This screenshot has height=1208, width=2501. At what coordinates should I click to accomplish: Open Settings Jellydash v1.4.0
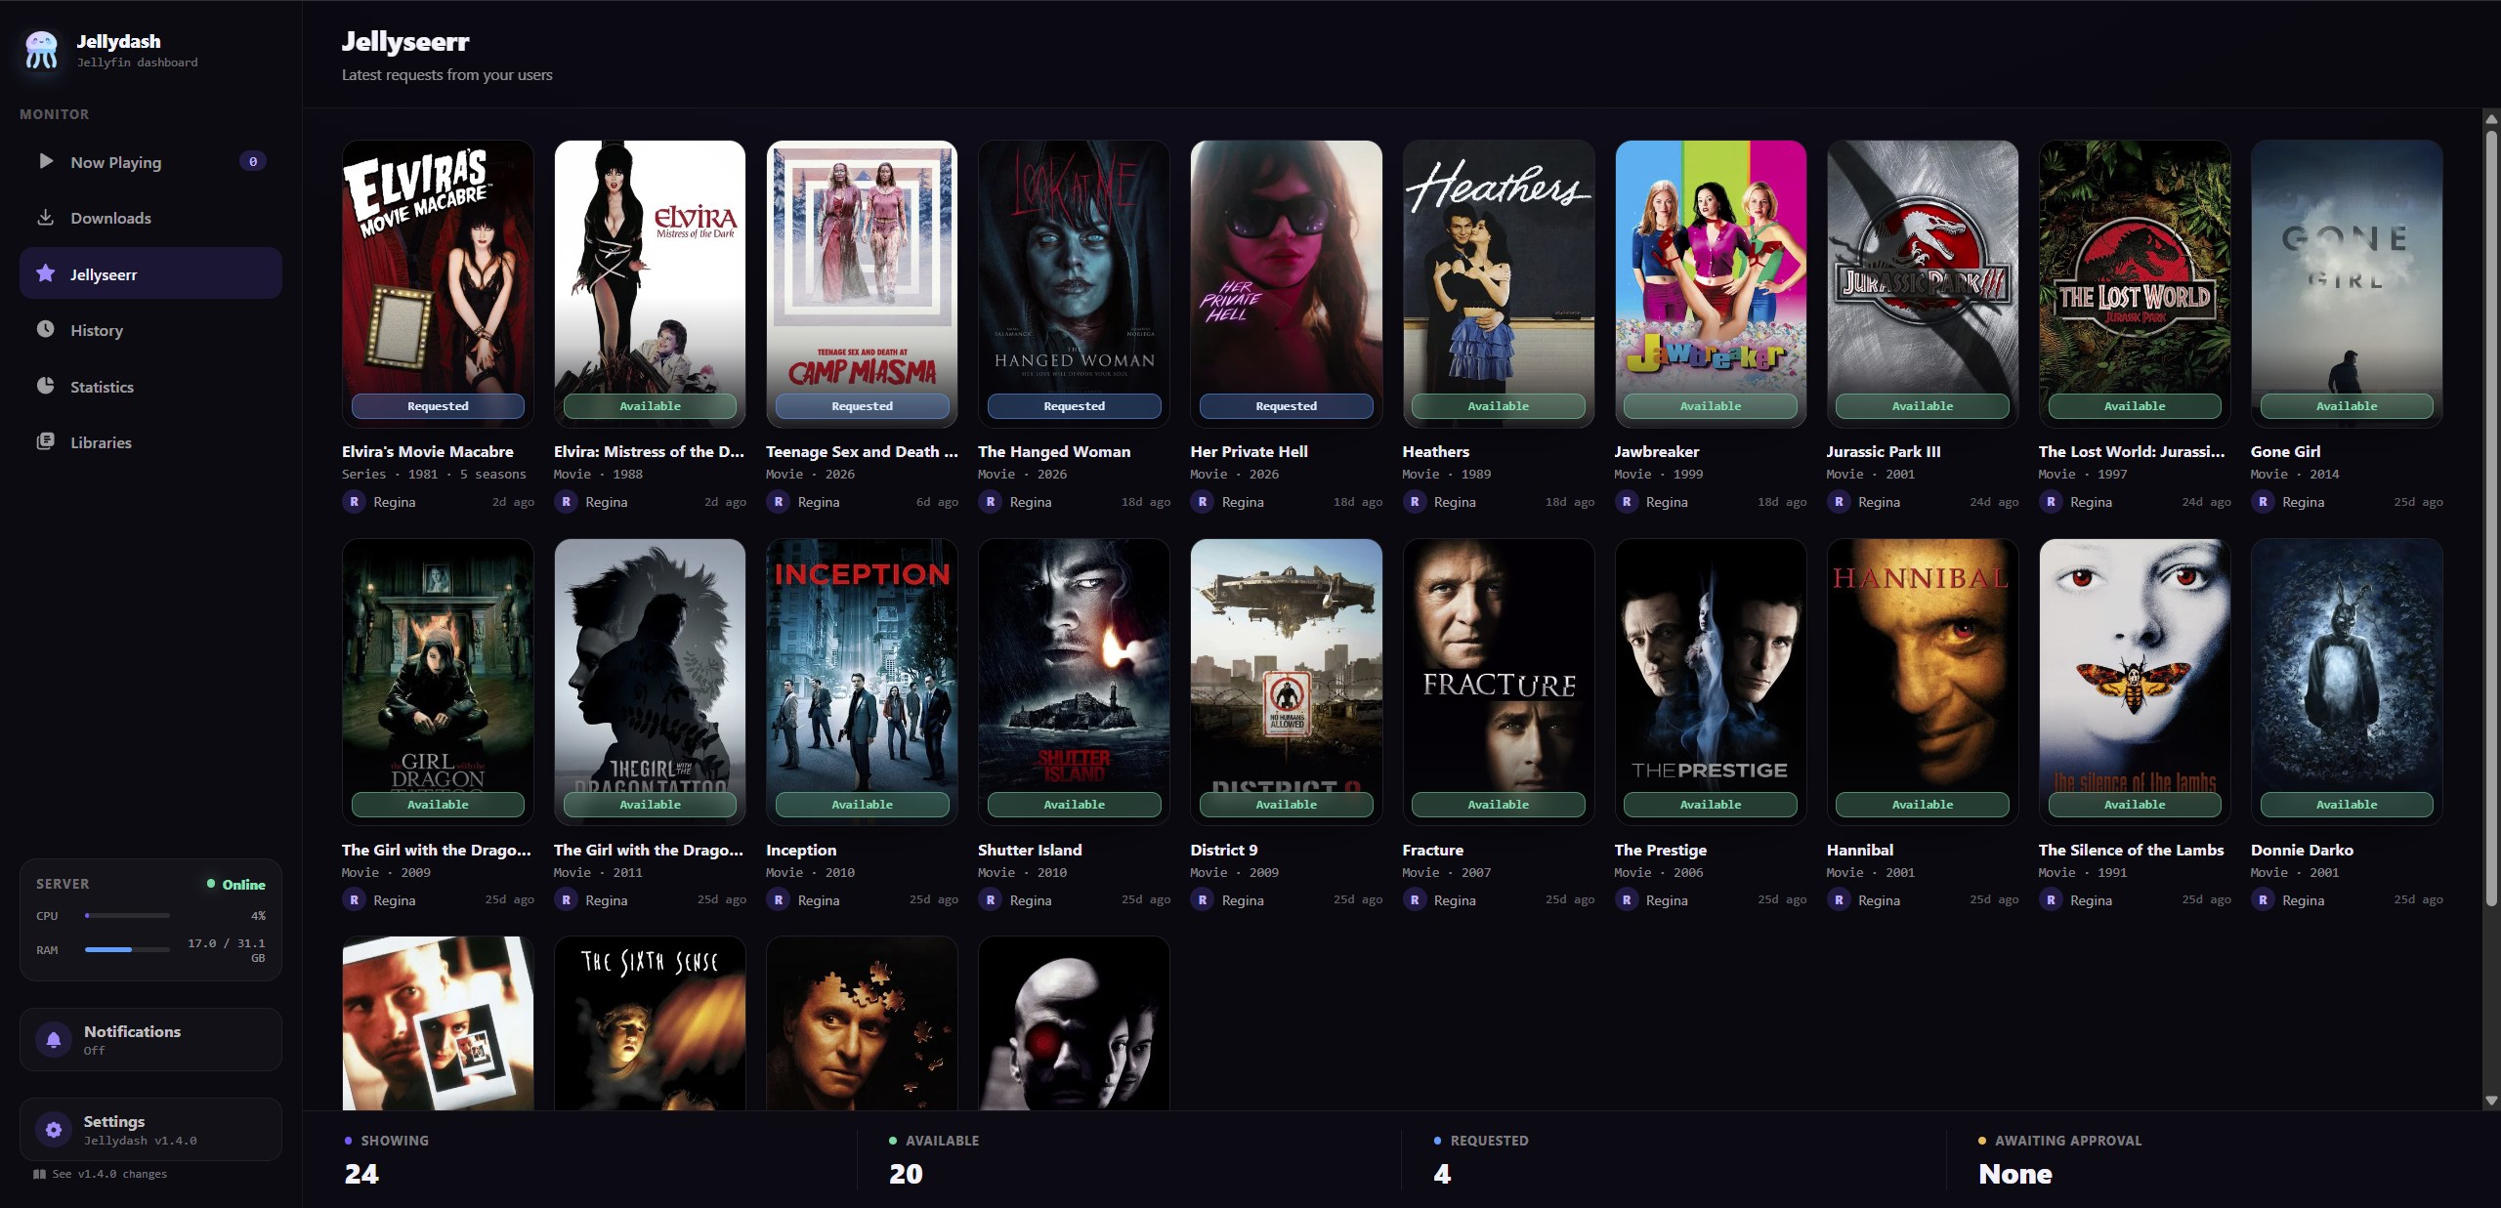click(x=150, y=1130)
